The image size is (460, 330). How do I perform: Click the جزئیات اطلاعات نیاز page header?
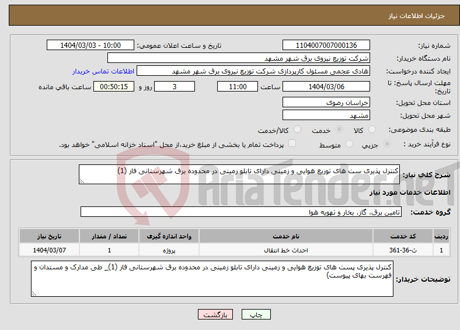click(x=416, y=16)
